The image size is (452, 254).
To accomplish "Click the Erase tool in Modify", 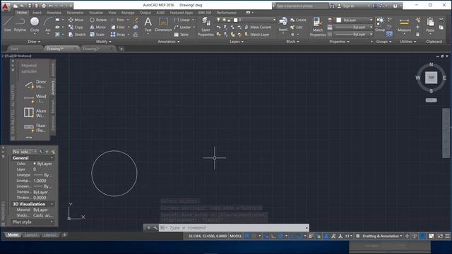I will [x=136, y=20].
